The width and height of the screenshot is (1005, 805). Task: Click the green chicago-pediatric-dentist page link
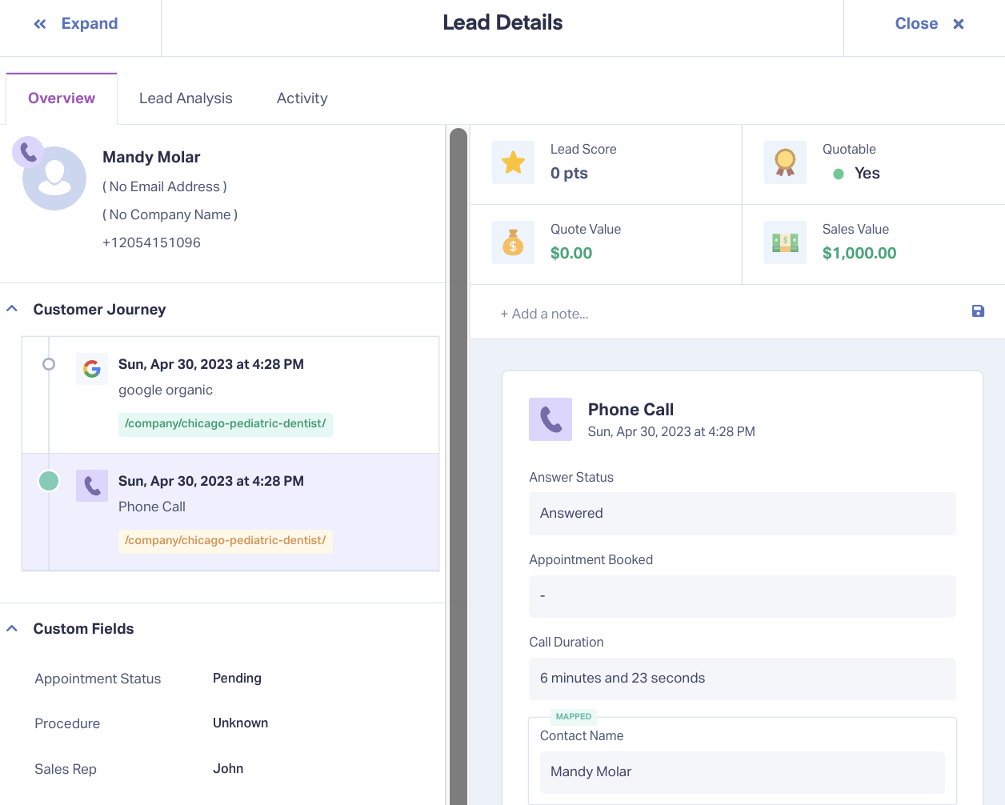tap(226, 424)
